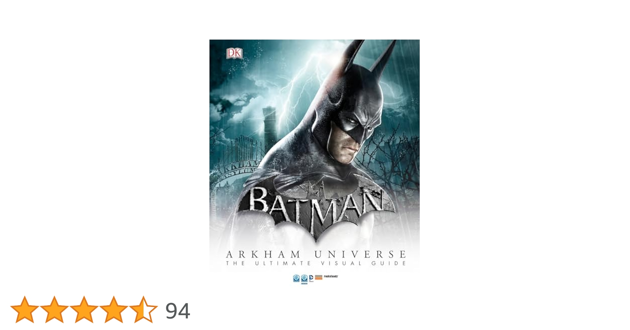Click the Arkham Universe title text
630x330 pixels.
coord(316,254)
